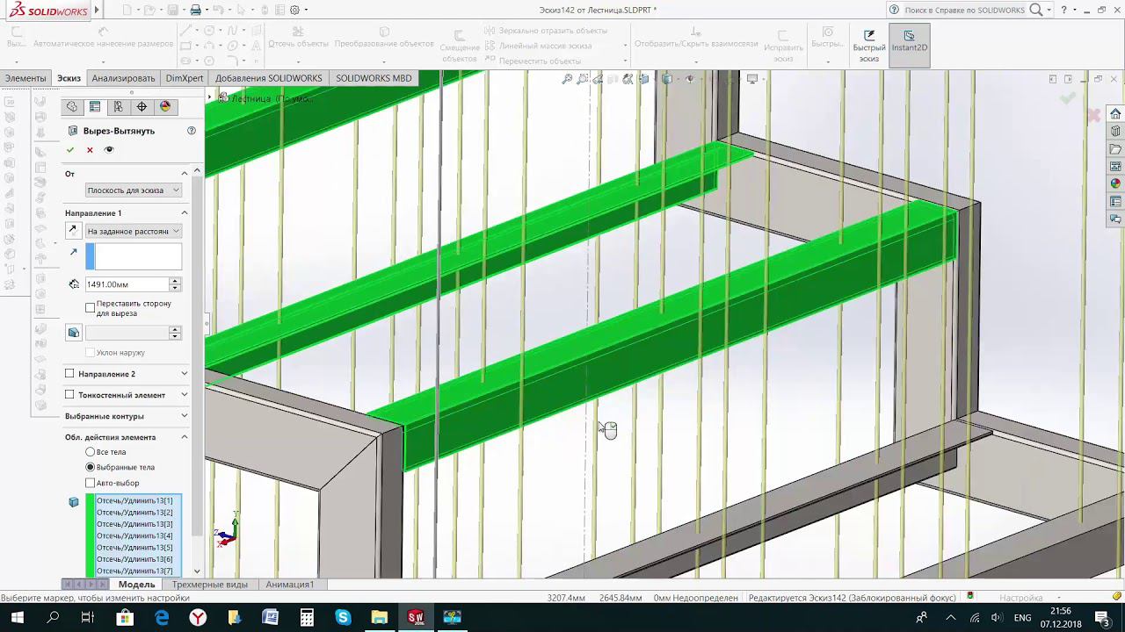1125x632 pixels.
Task: Select Отсечь/Удлинить13[1] in the bodies list
Action: click(x=134, y=500)
